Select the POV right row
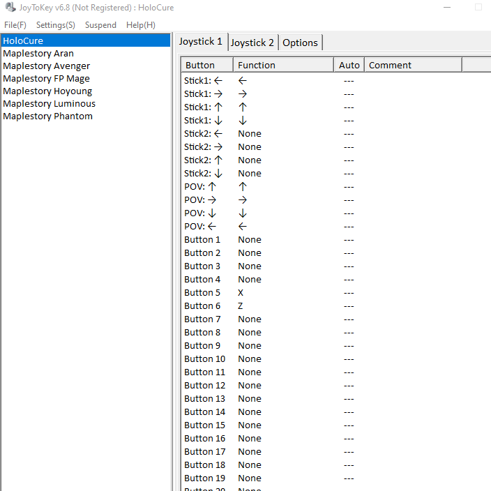Image resolution: width=491 pixels, height=491 pixels. pos(335,199)
